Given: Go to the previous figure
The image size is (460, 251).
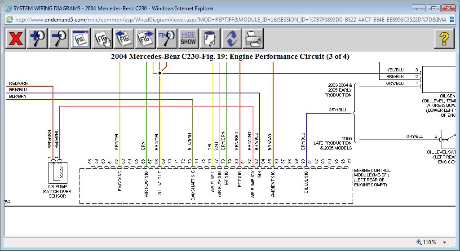Looking at the screenshot, I should [124, 39].
